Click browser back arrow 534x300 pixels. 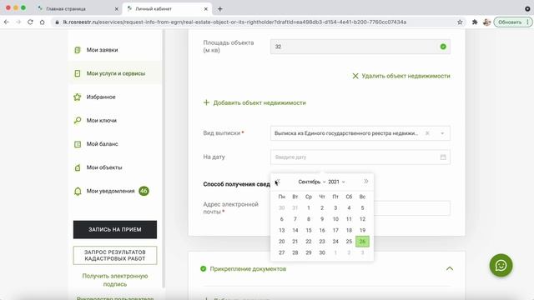(x=7, y=22)
